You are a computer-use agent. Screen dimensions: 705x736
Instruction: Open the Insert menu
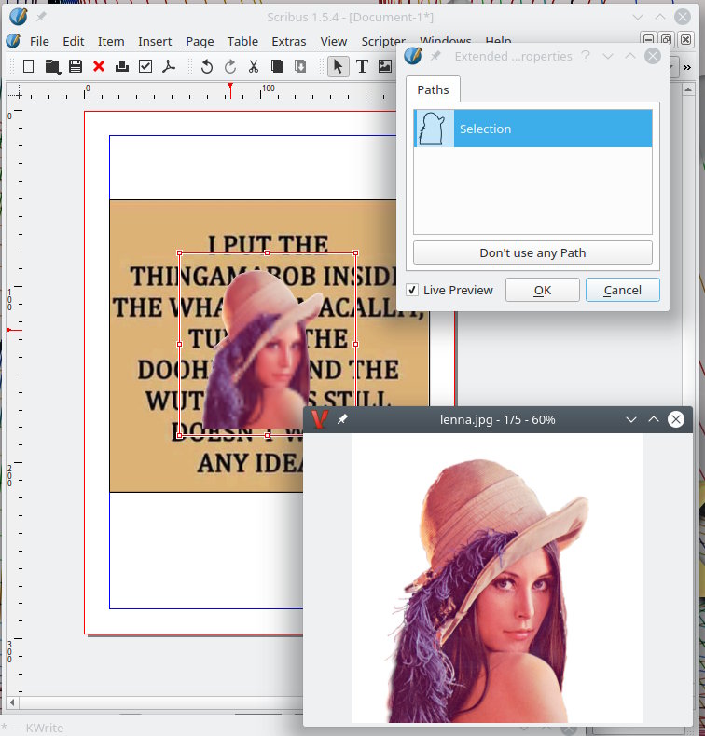coord(155,41)
